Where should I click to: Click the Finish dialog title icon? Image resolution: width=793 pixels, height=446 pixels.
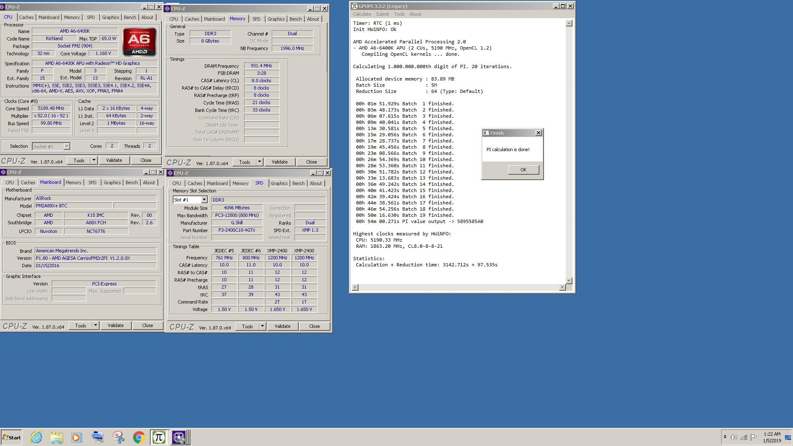tap(486, 133)
